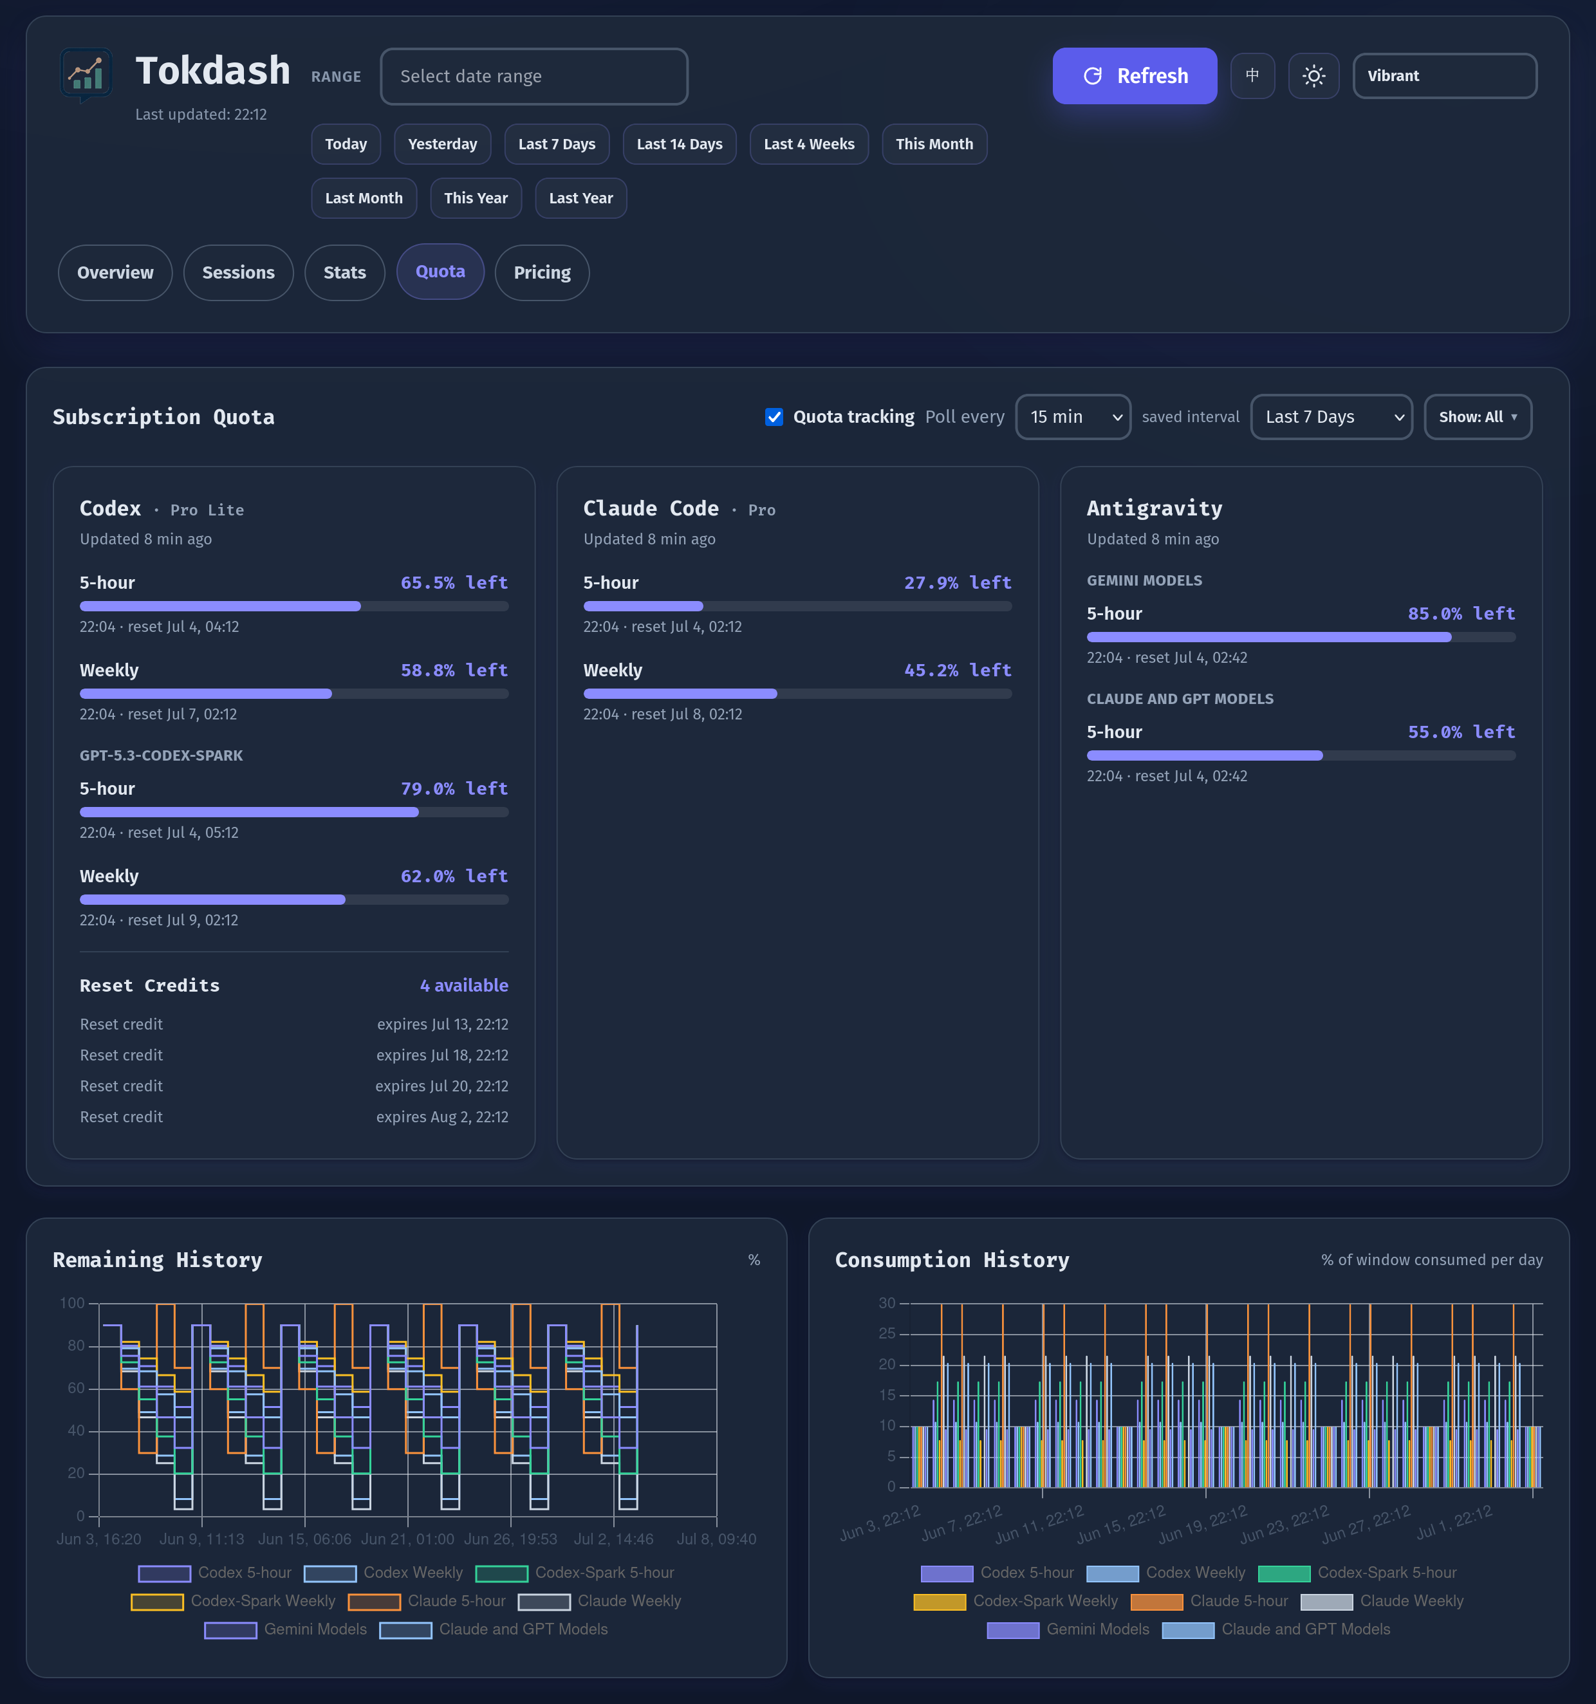Image resolution: width=1596 pixels, height=1704 pixels.
Task: Toggle Claude 5-hour in Consumption History legend
Action: point(1209,1601)
